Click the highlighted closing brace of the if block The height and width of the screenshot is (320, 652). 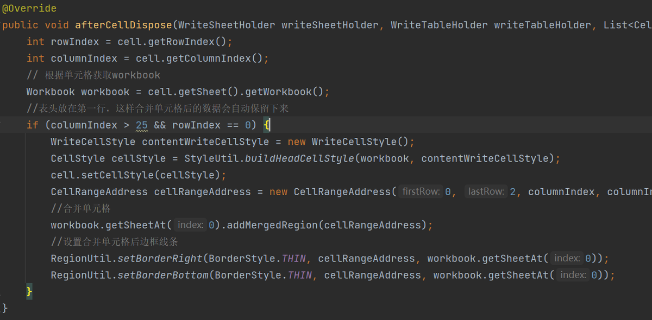[29, 292]
